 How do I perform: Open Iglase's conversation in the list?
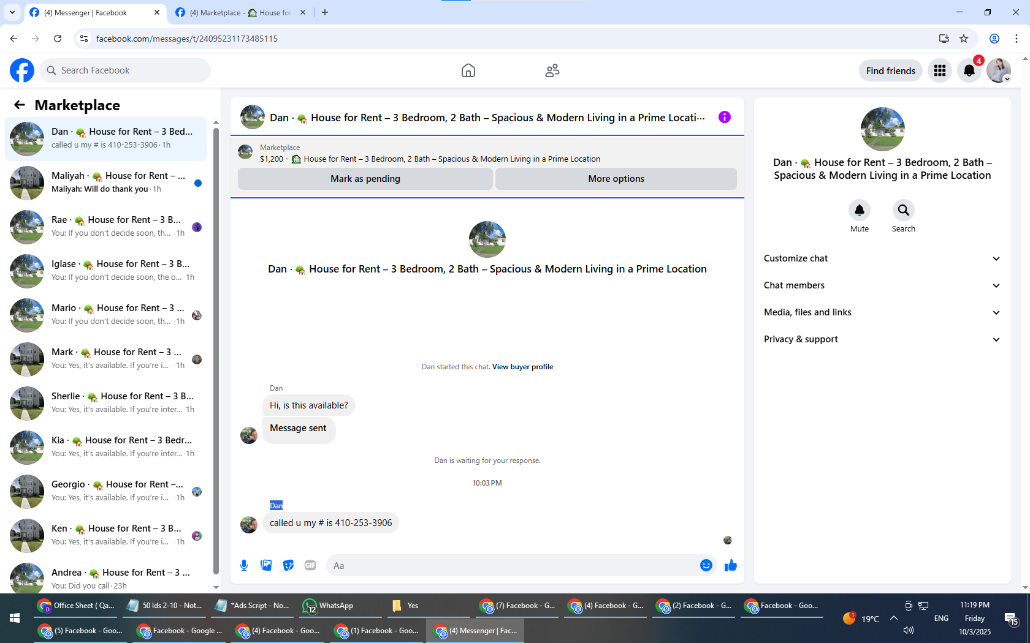(106, 271)
